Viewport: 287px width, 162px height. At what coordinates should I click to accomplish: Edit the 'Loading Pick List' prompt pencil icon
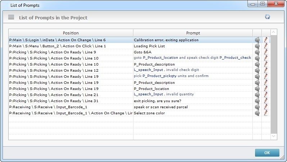coord(266,46)
